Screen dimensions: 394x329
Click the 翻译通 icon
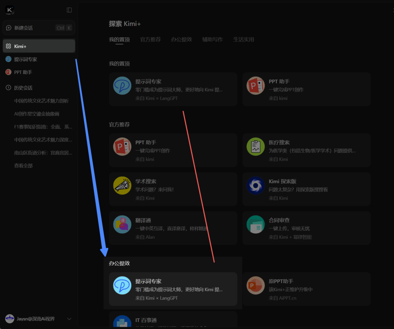[122, 224]
